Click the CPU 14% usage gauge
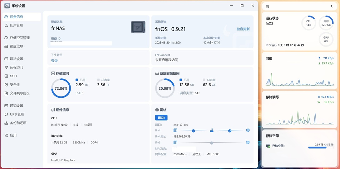 308,23
